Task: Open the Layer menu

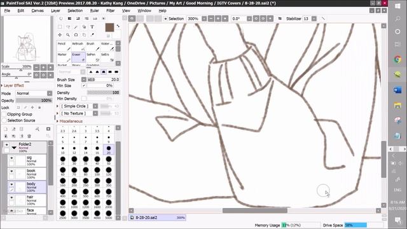Action: (55, 11)
